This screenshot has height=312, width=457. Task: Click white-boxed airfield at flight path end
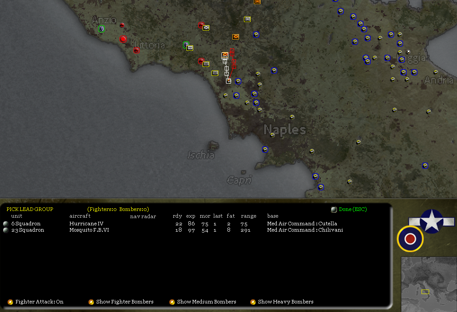click(228, 81)
